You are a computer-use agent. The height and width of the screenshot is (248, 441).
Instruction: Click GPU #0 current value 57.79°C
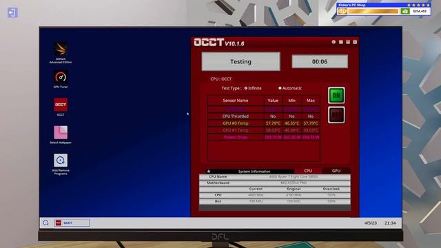(273, 123)
